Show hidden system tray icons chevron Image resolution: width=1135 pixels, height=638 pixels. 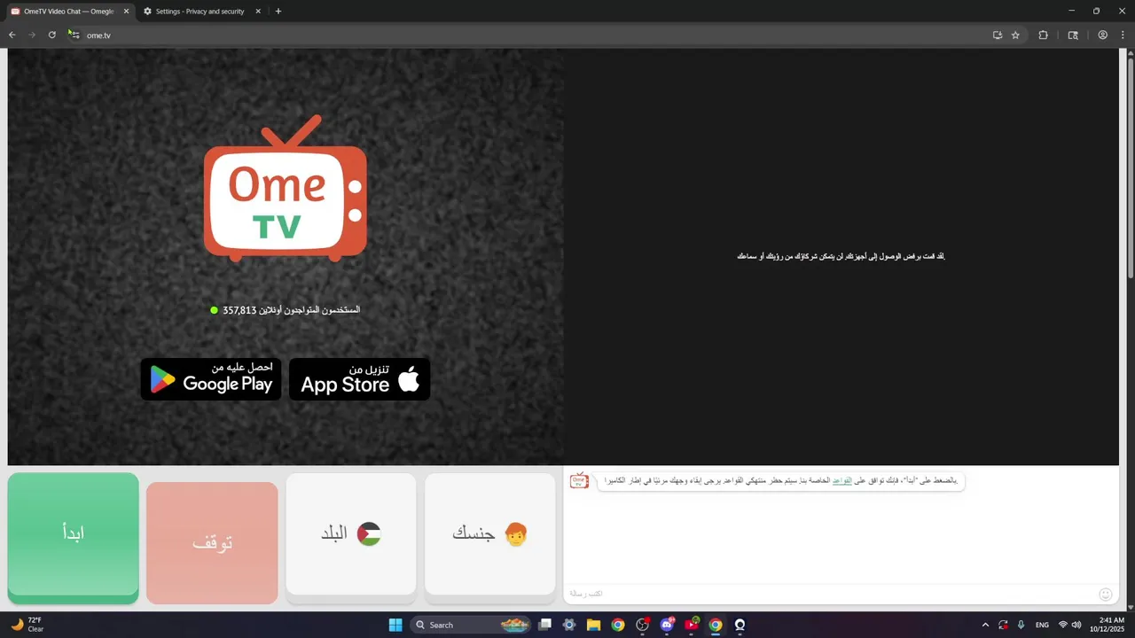coord(985,625)
